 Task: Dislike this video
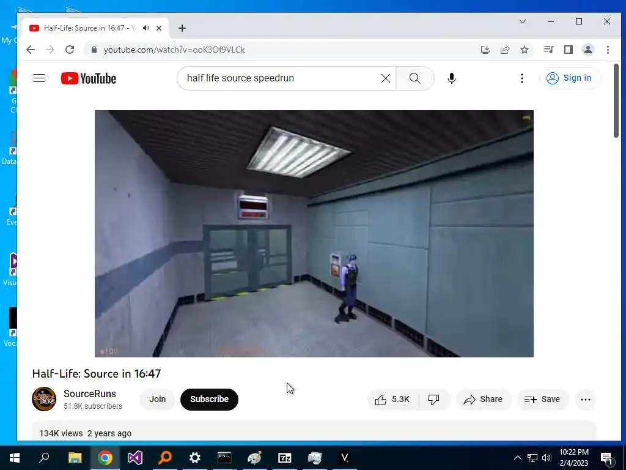pyautogui.click(x=434, y=399)
